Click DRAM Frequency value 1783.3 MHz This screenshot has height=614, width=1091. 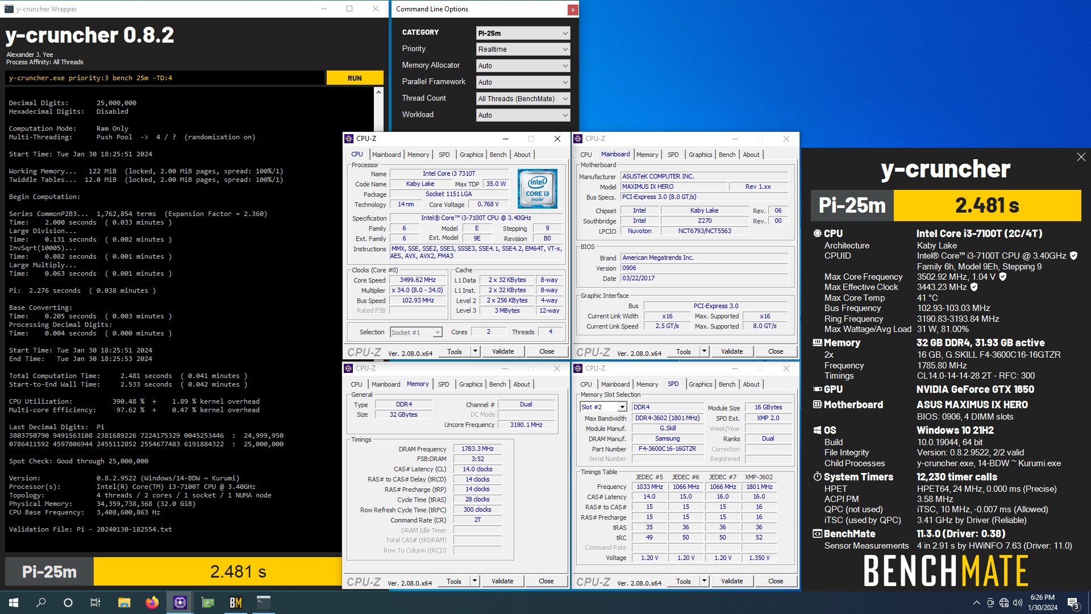click(477, 449)
